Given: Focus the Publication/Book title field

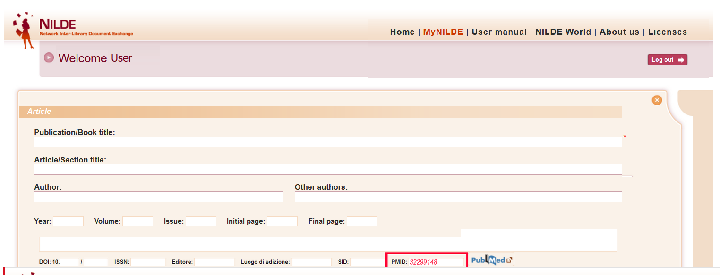Looking at the screenshot, I should [328, 142].
